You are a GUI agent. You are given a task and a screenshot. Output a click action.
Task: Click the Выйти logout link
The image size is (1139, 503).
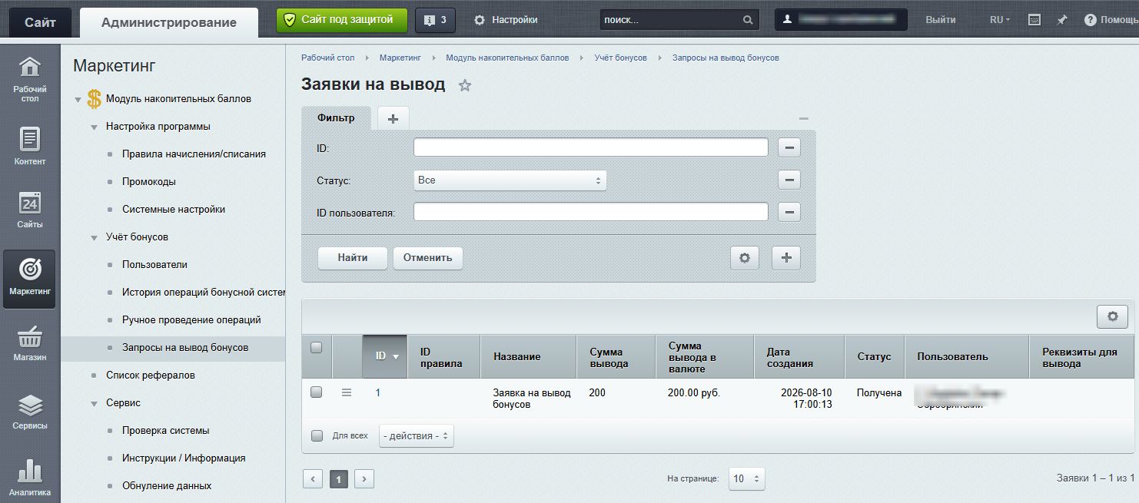[x=941, y=20]
